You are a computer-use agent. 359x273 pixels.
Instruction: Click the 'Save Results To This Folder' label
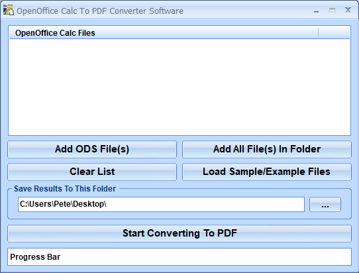(x=65, y=189)
